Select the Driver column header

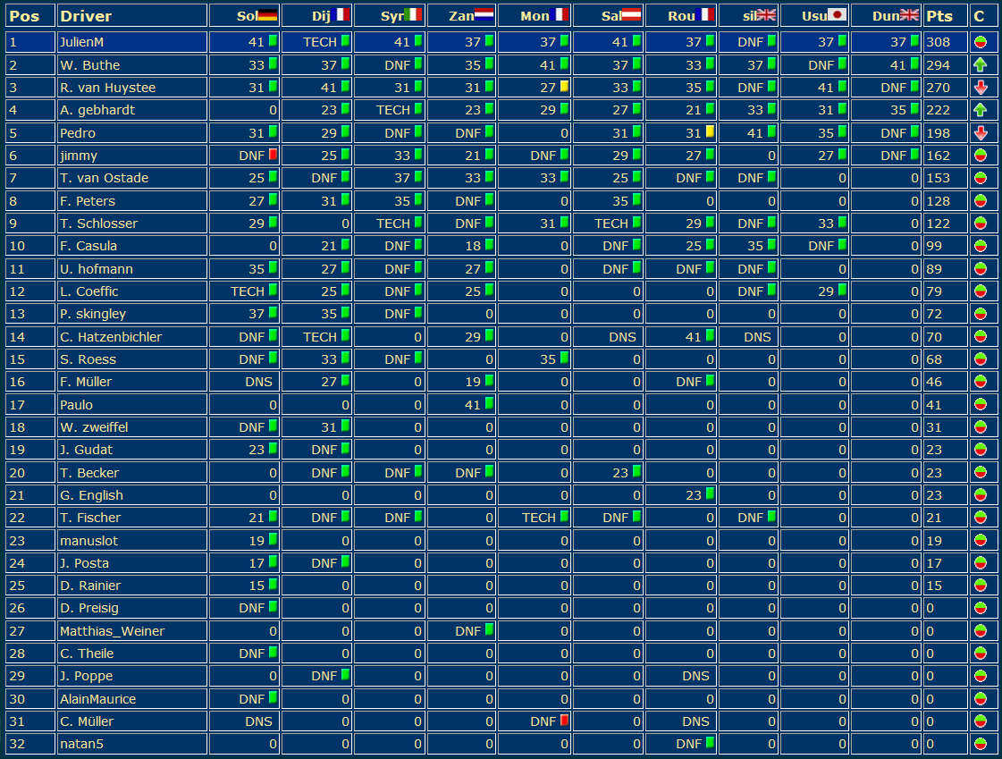(x=86, y=16)
